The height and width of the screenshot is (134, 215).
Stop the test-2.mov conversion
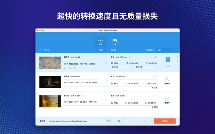tap(167, 79)
